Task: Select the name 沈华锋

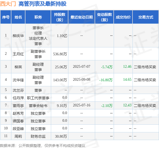Action: [18, 80]
